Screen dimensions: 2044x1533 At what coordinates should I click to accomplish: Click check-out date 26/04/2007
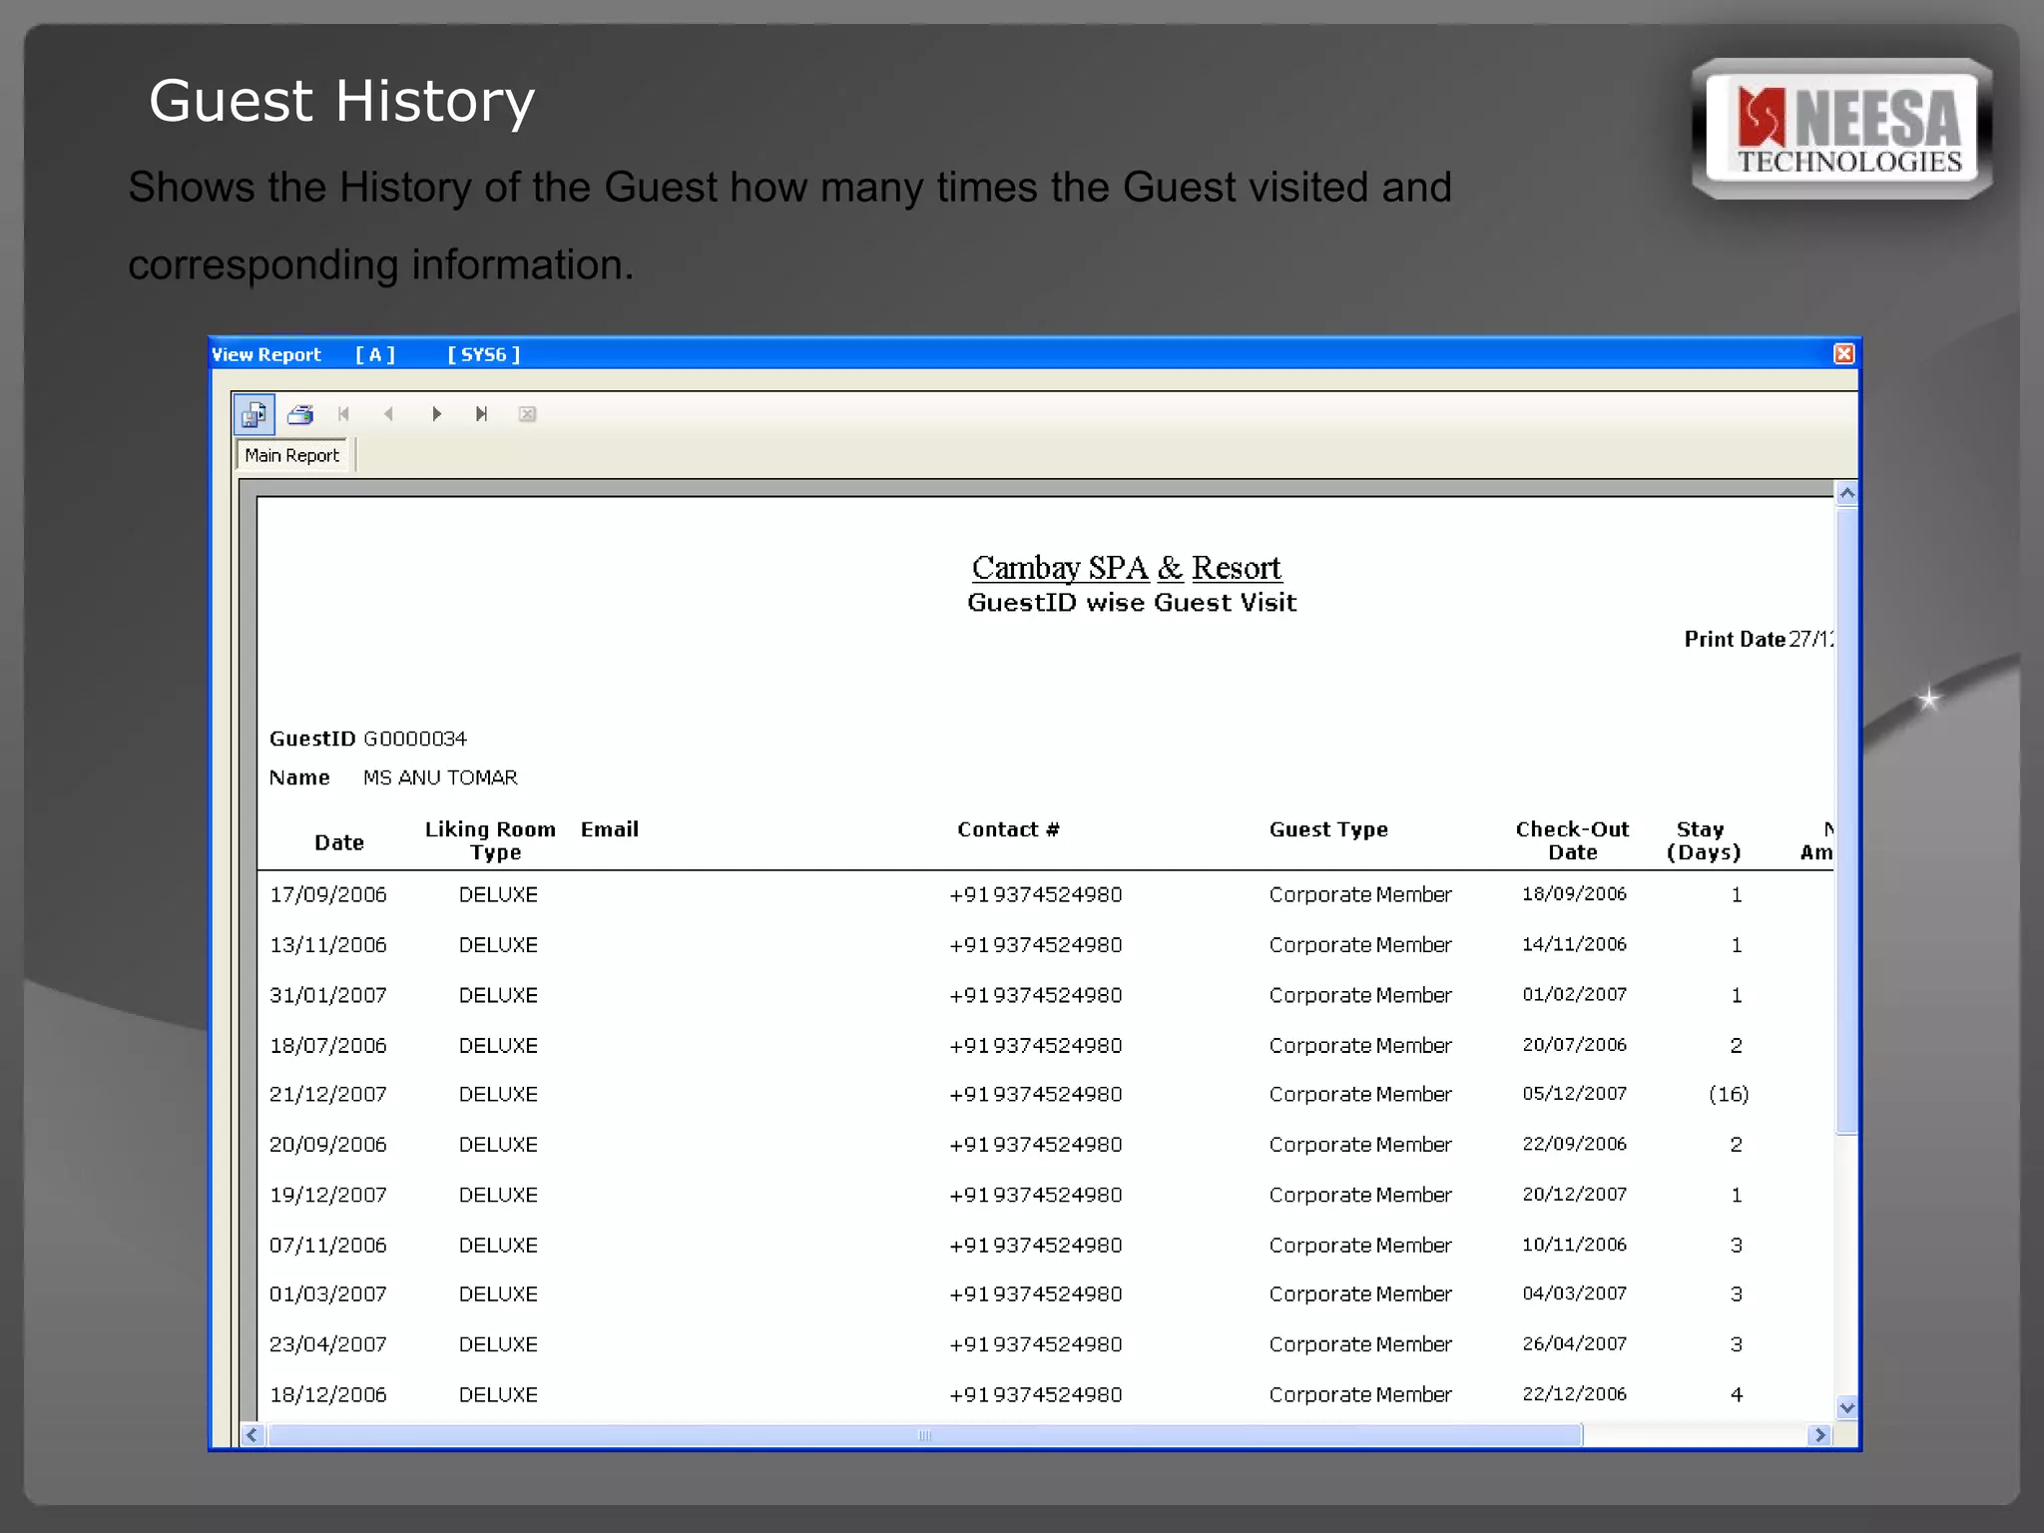click(1574, 1344)
